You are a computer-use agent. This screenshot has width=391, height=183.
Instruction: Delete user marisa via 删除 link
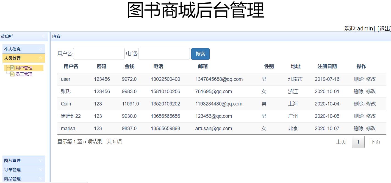click(x=359, y=128)
